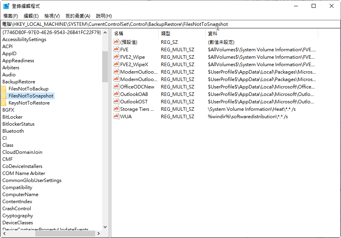This screenshot has width=341, height=238.
Task: Click the Registry Editor title bar icon
Action: [6, 6]
